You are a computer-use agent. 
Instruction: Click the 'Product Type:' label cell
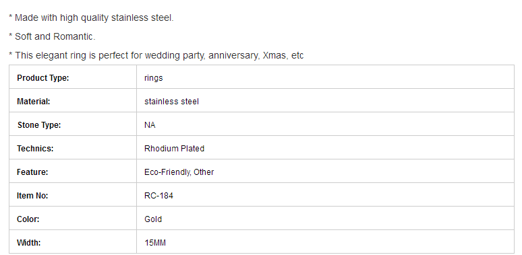coord(73,77)
